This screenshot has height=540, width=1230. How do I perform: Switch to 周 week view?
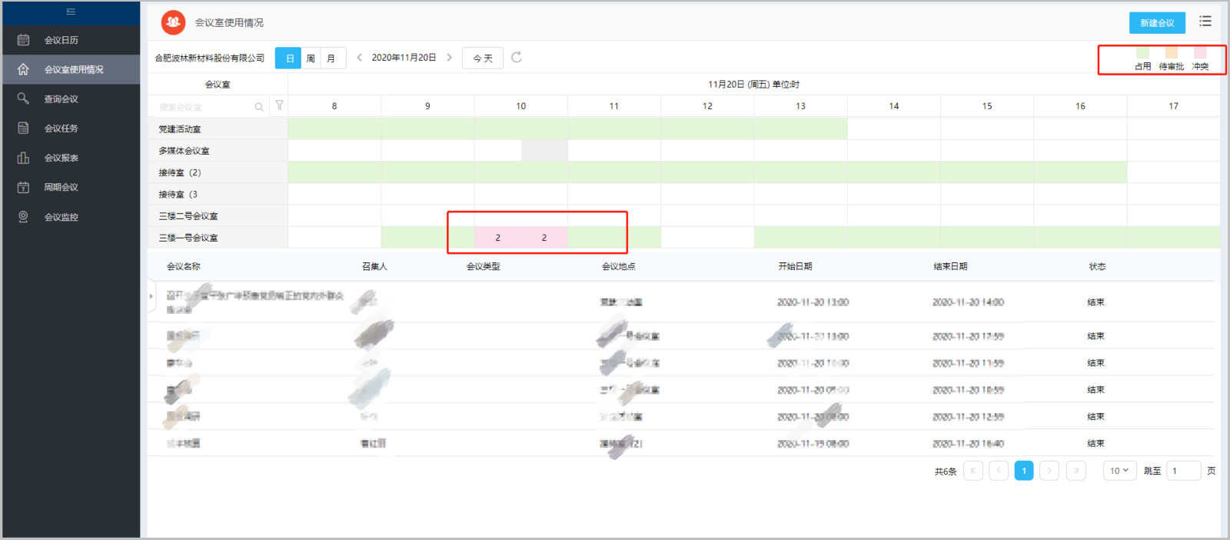tap(311, 58)
